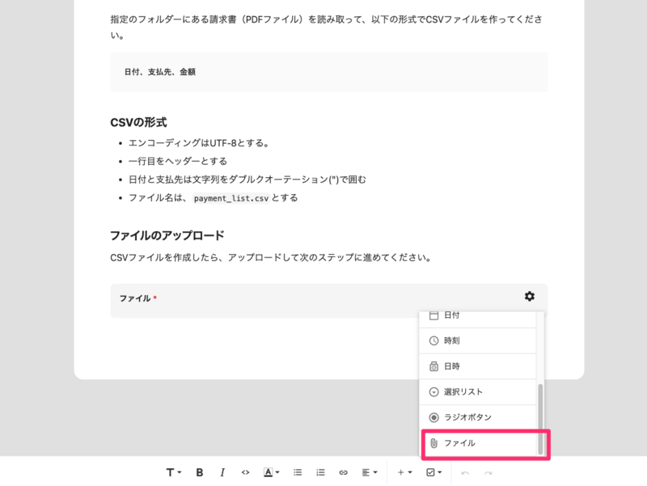Screen dimensions: 647x486
Task: Open the gear settings on the ファイル field
Action: (x=530, y=296)
